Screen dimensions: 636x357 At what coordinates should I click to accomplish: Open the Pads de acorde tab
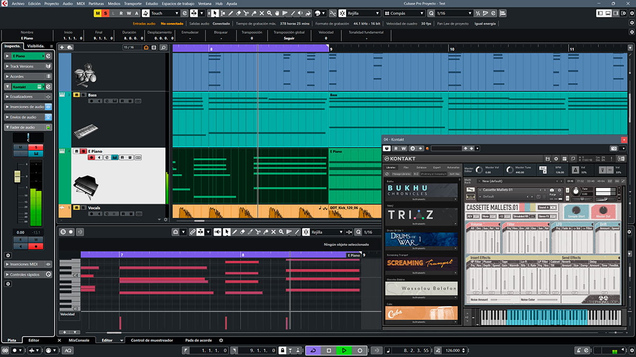coord(198,340)
